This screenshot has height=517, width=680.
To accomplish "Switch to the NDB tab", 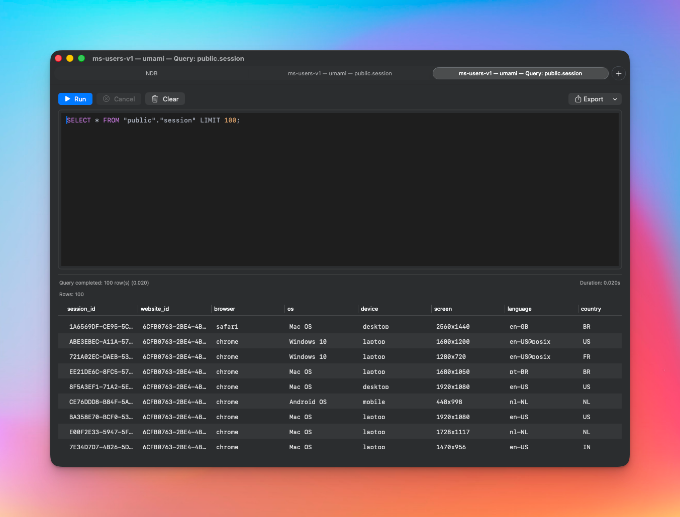I will coord(151,73).
